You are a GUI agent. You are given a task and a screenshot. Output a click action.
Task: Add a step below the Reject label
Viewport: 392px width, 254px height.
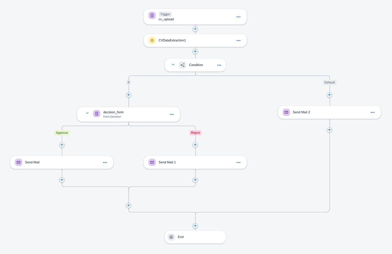point(195,145)
